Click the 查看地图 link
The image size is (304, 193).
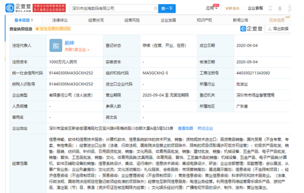point(185,129)
